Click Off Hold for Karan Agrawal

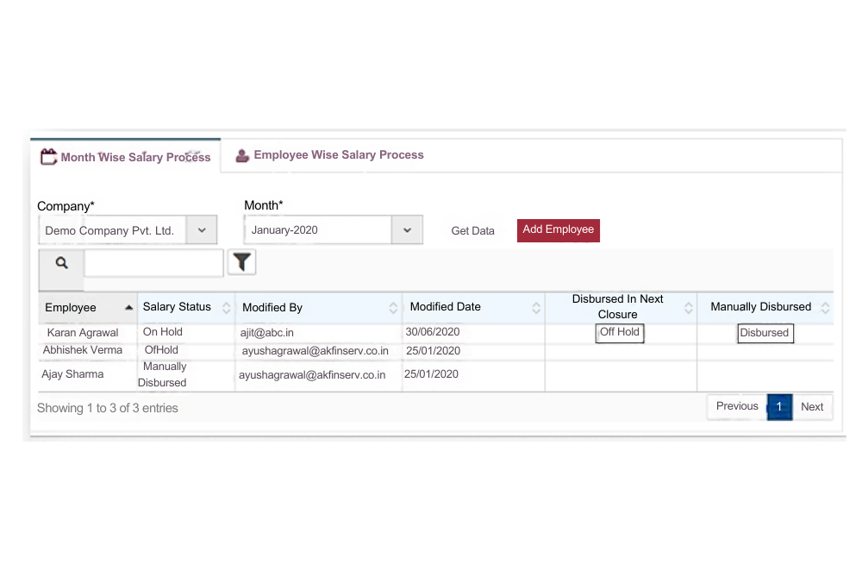620,332
